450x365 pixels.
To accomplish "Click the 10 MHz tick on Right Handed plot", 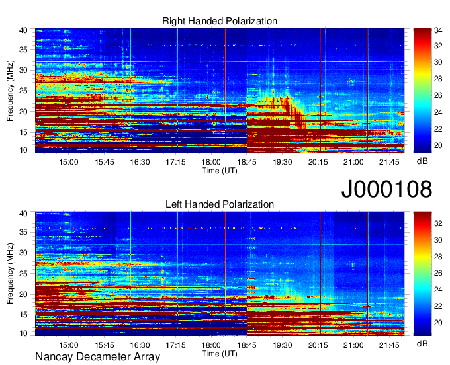I will [x=23, y=150].
